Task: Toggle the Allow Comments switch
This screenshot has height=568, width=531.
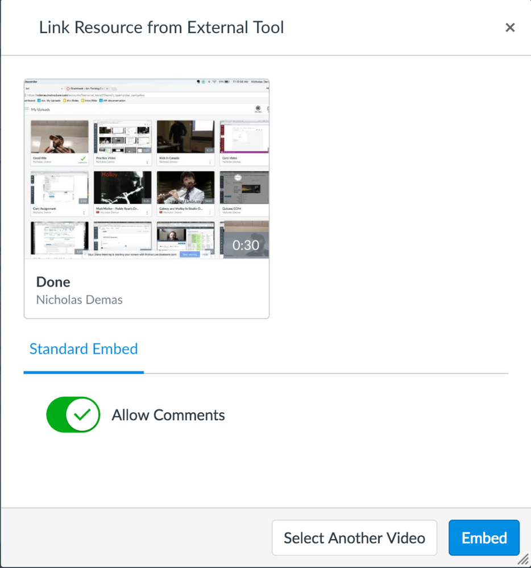Action: pos(73,415)
